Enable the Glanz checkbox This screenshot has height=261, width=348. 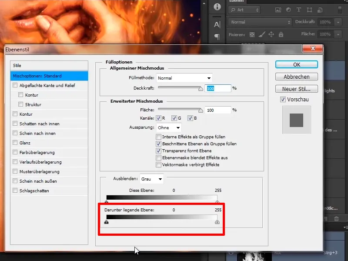[15, 143]
